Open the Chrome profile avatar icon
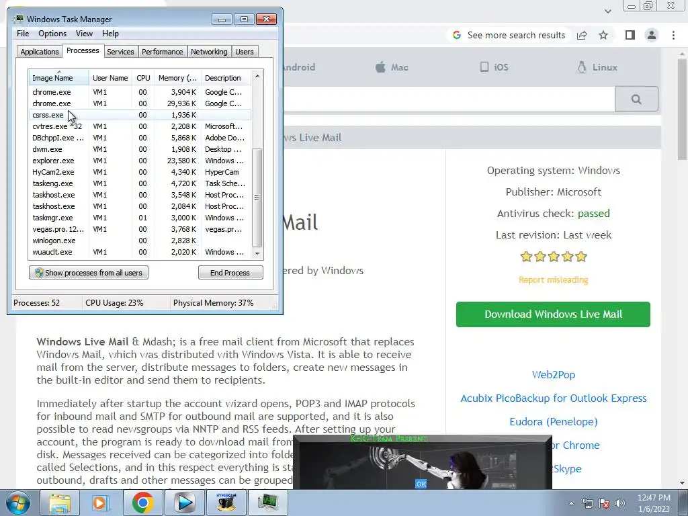This screenshot has height=516, width=688. tap(652, 35)
